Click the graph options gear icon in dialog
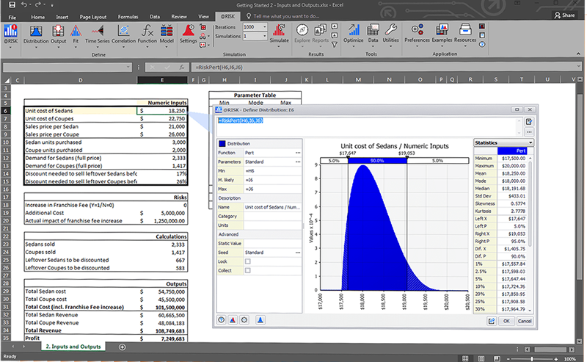The width and height of the screenshot is (587, 362). pos(244,320)
